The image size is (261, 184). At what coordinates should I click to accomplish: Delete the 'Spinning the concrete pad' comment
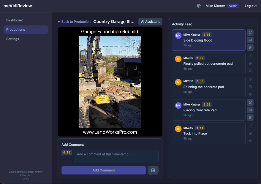[250, 94]
